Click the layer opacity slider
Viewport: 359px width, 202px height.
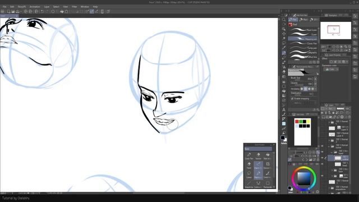click(x=340, y=108)
